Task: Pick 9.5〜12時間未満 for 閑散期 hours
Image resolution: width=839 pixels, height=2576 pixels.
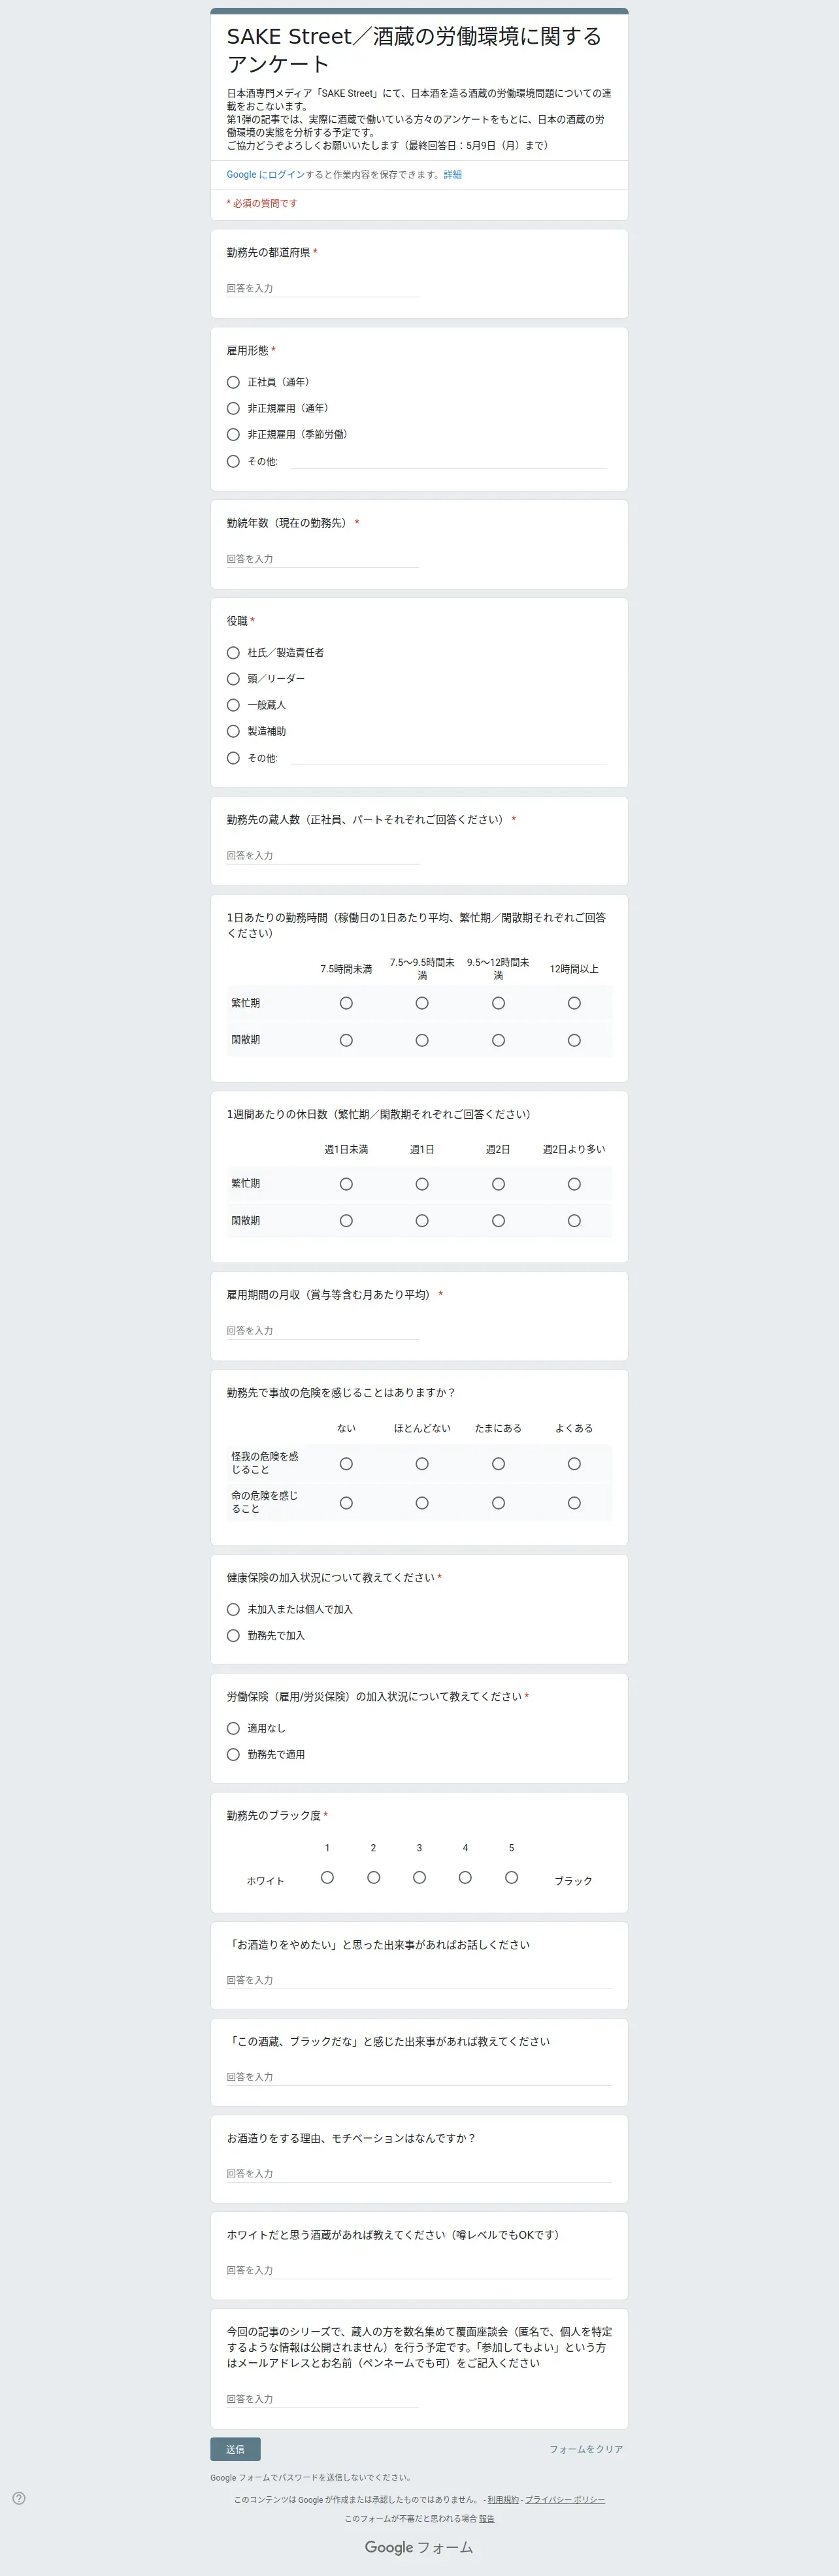Action: pos(498,1040)
